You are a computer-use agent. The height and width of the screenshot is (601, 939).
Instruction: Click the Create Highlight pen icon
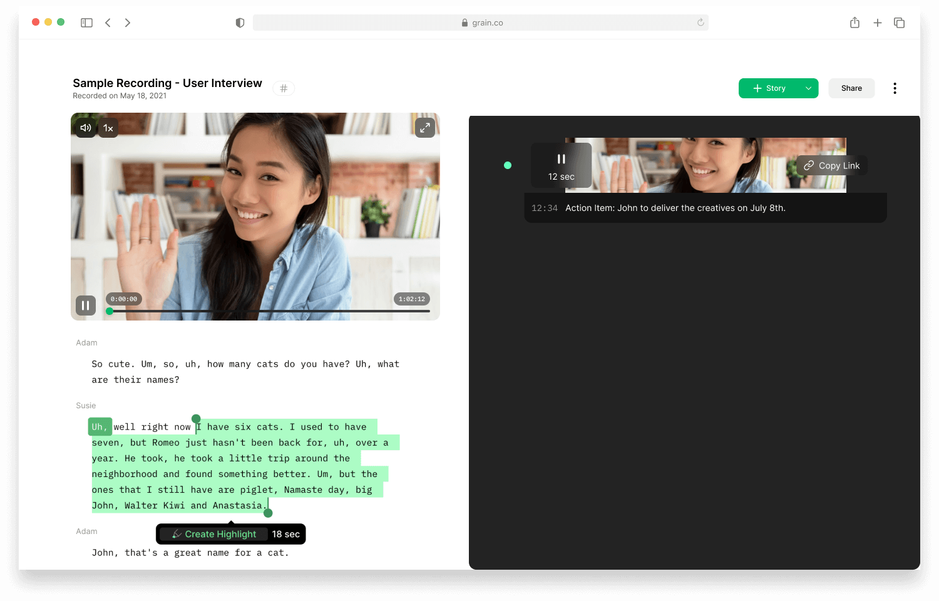178,534
